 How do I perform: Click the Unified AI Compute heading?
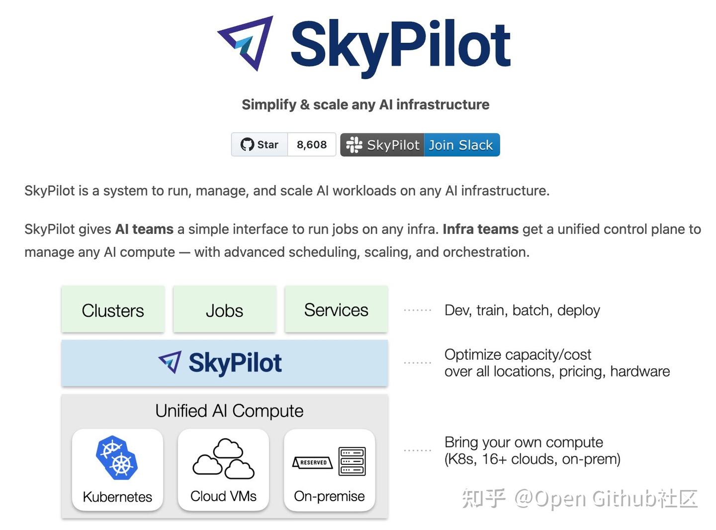[x=229, y=411]
